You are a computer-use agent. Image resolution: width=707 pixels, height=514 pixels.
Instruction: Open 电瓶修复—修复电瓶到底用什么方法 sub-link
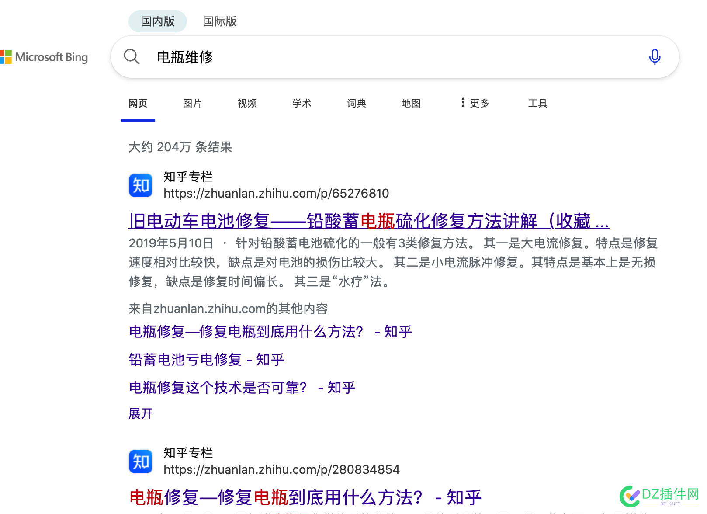270,332
